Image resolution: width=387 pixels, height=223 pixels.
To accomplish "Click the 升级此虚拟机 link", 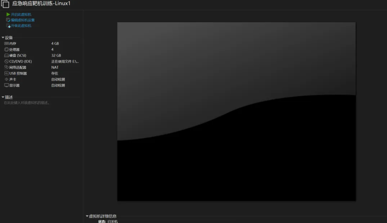I will coord(21,26).
